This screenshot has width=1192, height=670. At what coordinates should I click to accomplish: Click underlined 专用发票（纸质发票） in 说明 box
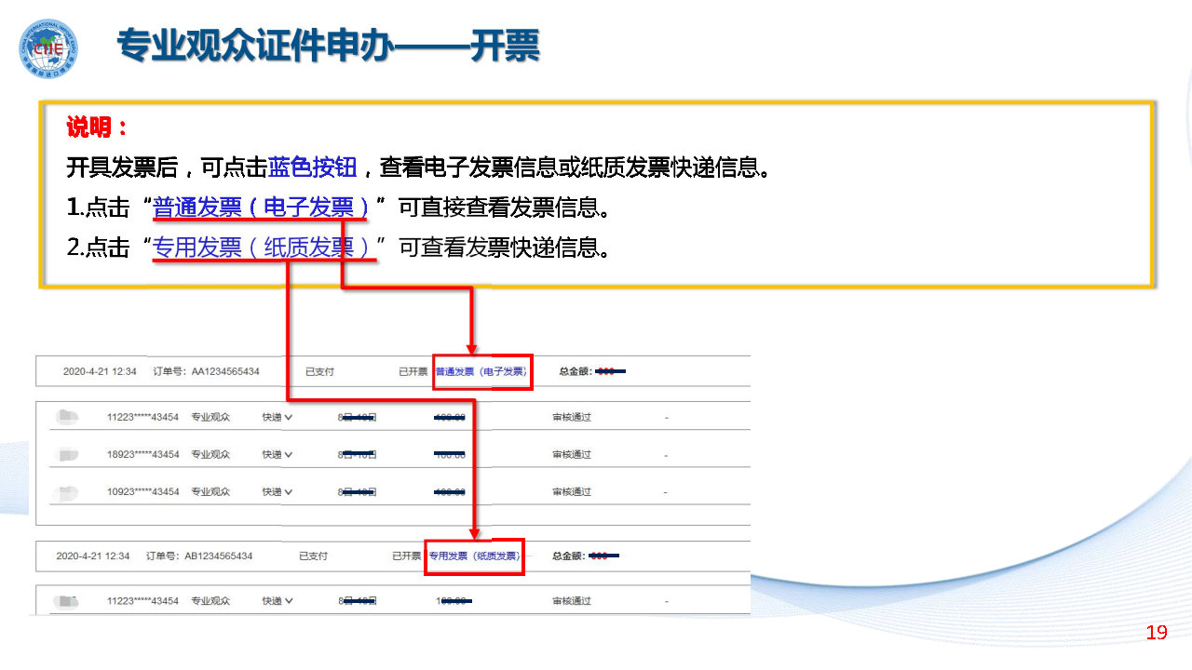coord(264,248)
